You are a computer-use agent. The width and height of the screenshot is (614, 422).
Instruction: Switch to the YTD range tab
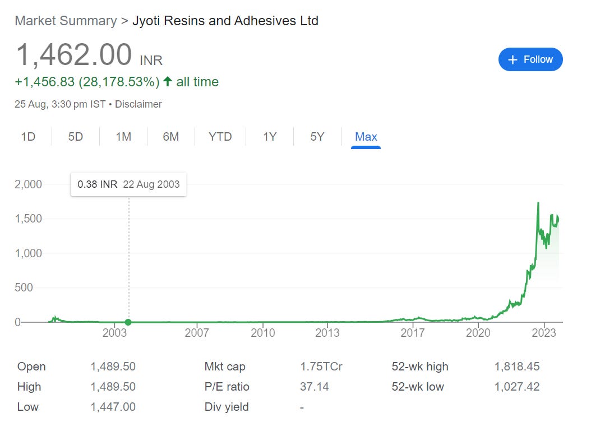[x=220, y=137]
